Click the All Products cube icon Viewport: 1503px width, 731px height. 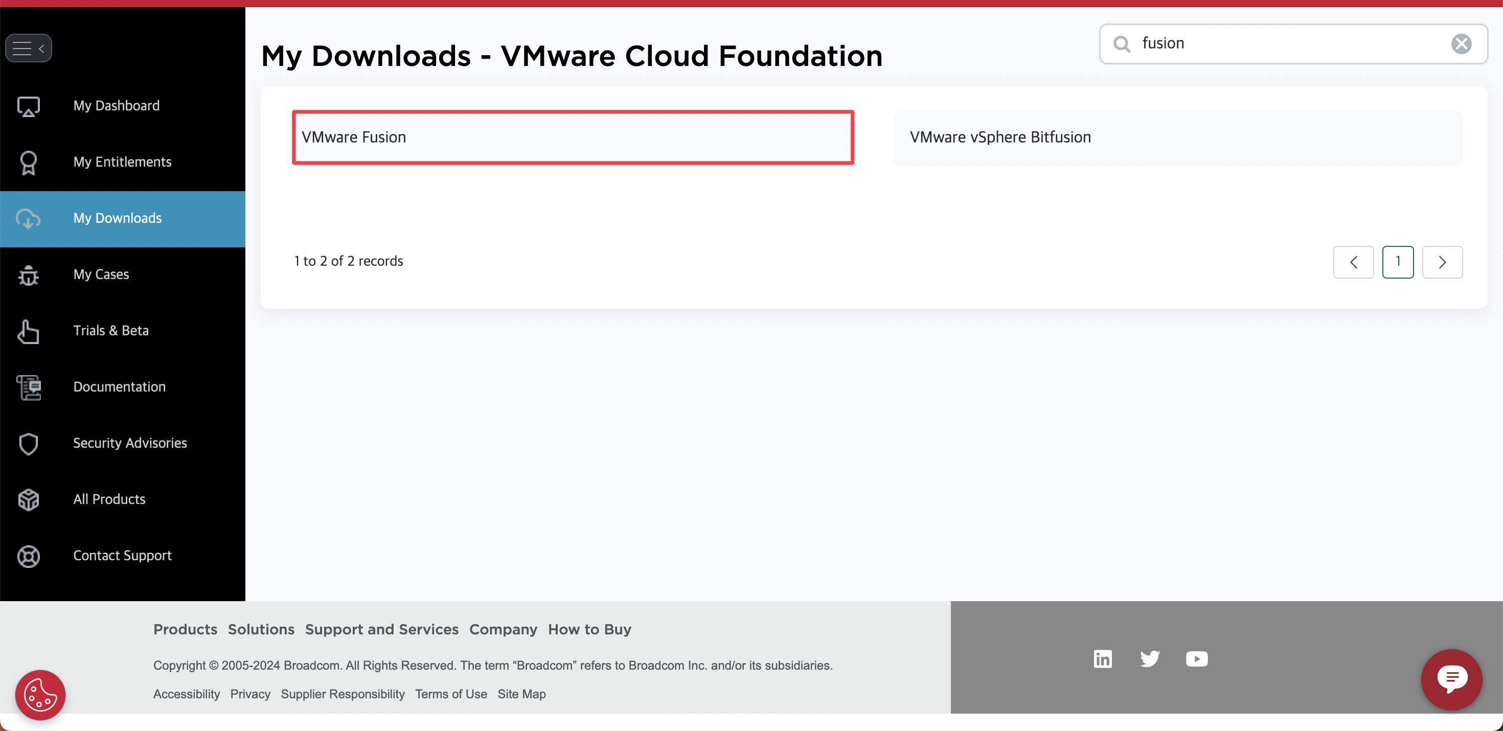click(28, 500)
